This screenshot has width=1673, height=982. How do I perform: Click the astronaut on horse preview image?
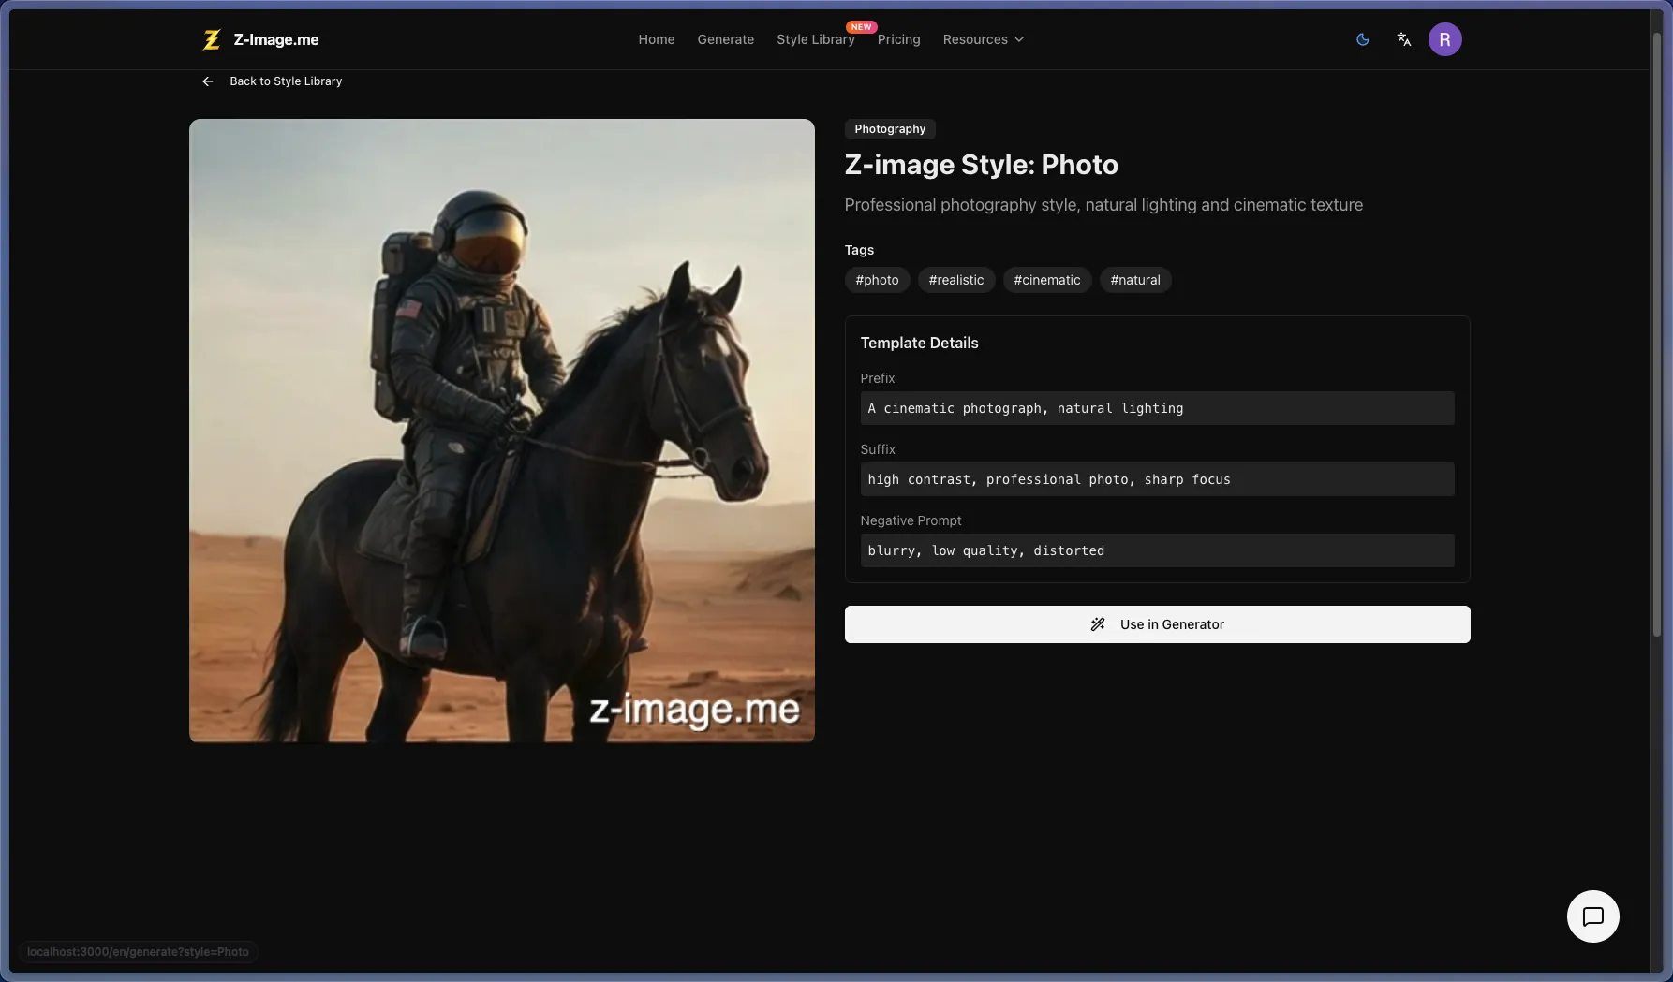pyautogui.click(x=501, y=431)
